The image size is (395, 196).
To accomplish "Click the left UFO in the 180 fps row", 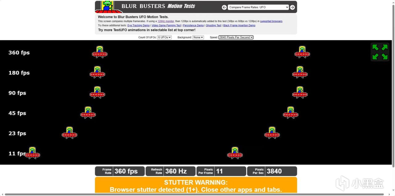I will pos(98,72).
